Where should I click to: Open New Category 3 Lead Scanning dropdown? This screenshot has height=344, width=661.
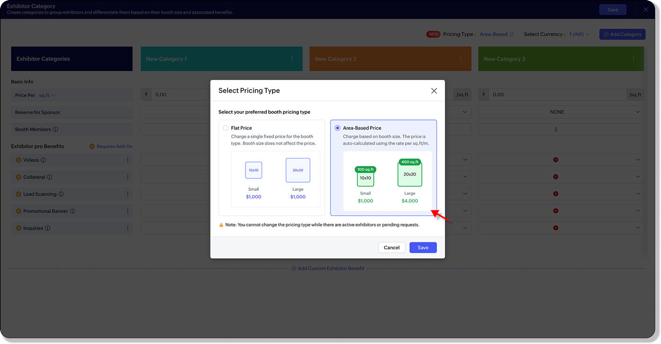click(x=561, y=193)
